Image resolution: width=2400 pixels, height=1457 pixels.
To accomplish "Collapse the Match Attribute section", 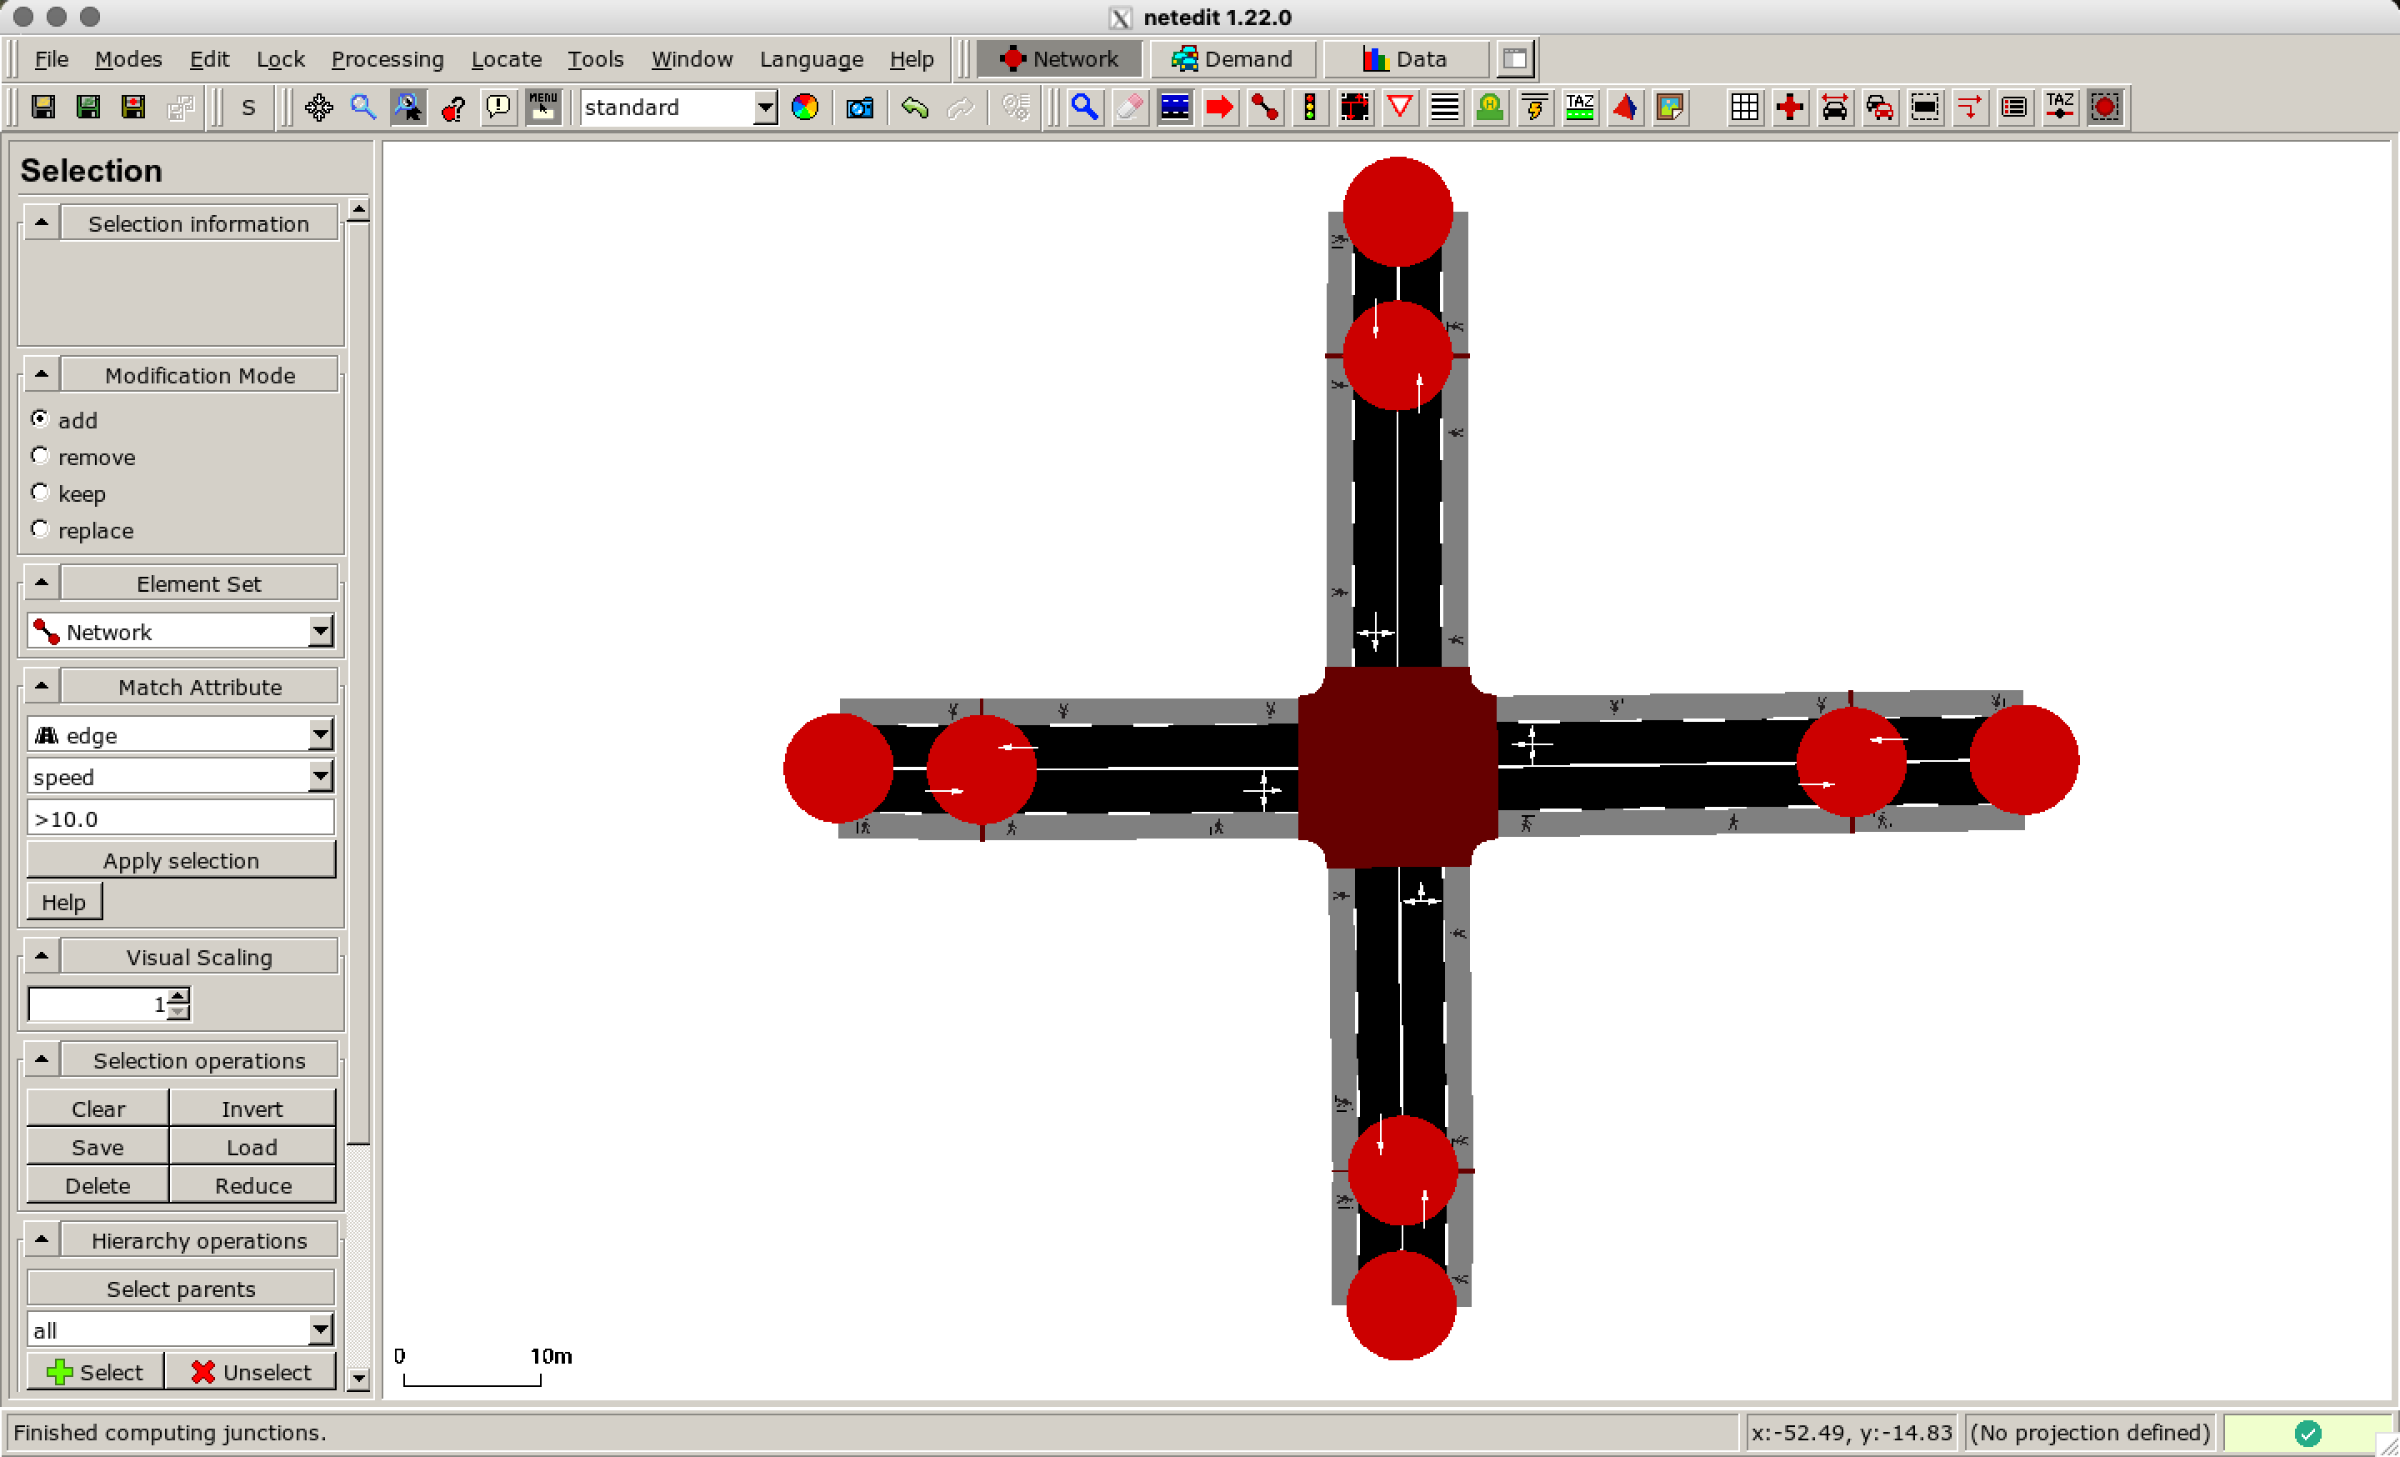I will coord(41,687).
